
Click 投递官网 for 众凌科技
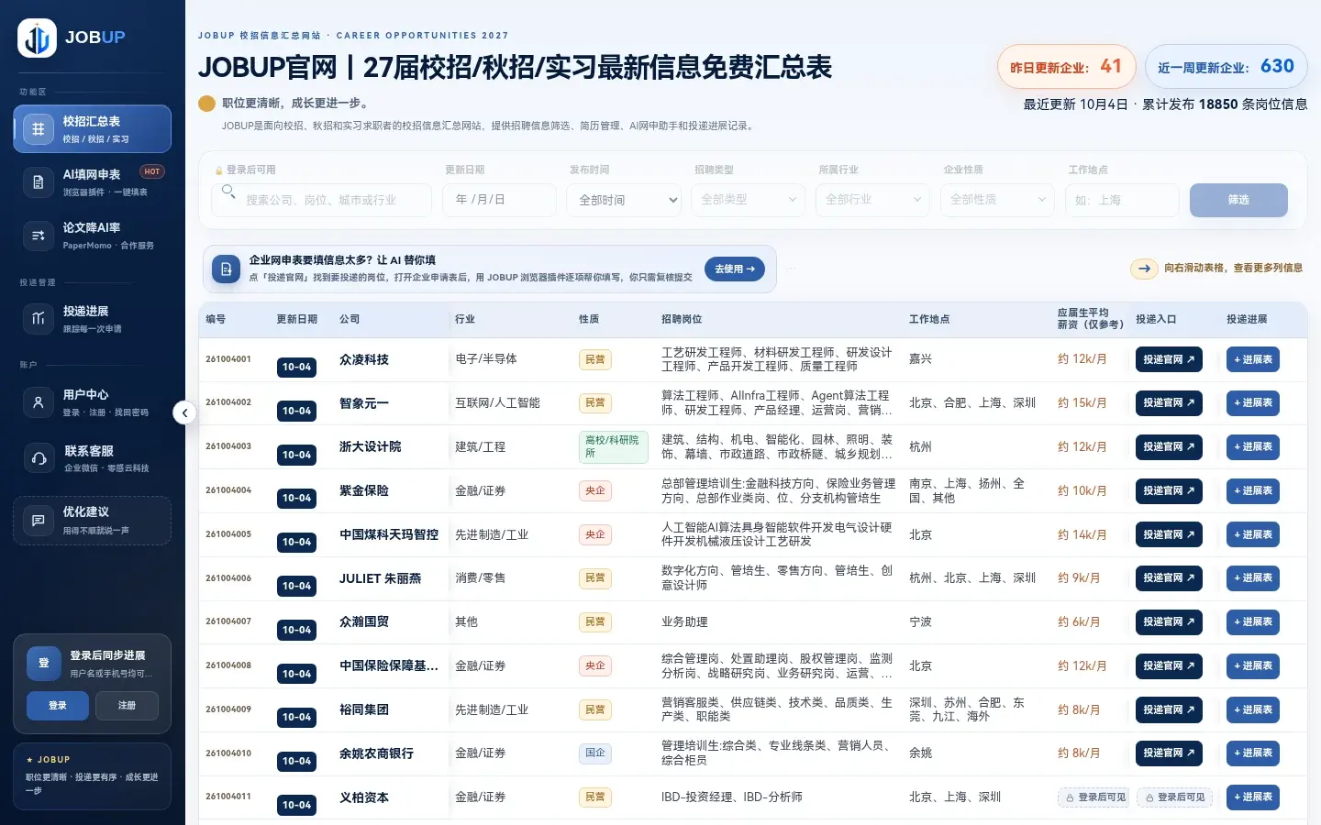(x=1169, y=359)
